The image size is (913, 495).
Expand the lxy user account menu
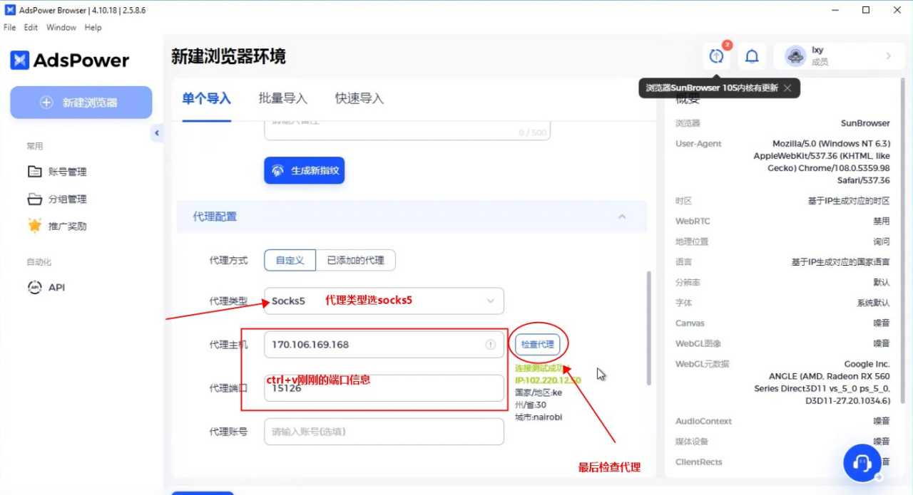(839, 56)
